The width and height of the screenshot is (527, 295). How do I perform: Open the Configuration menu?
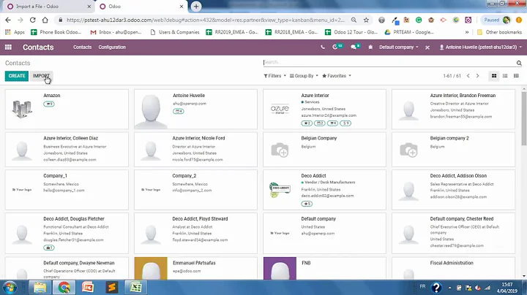[112, 47]
